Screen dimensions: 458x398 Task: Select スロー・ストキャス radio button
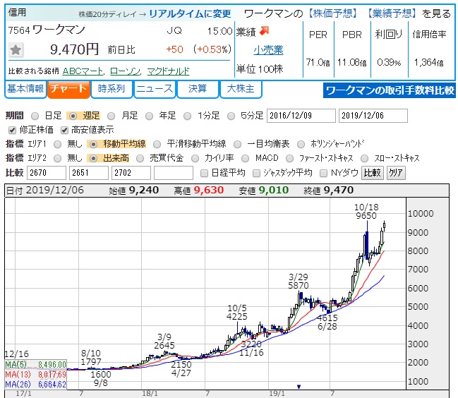click(365, 158)
